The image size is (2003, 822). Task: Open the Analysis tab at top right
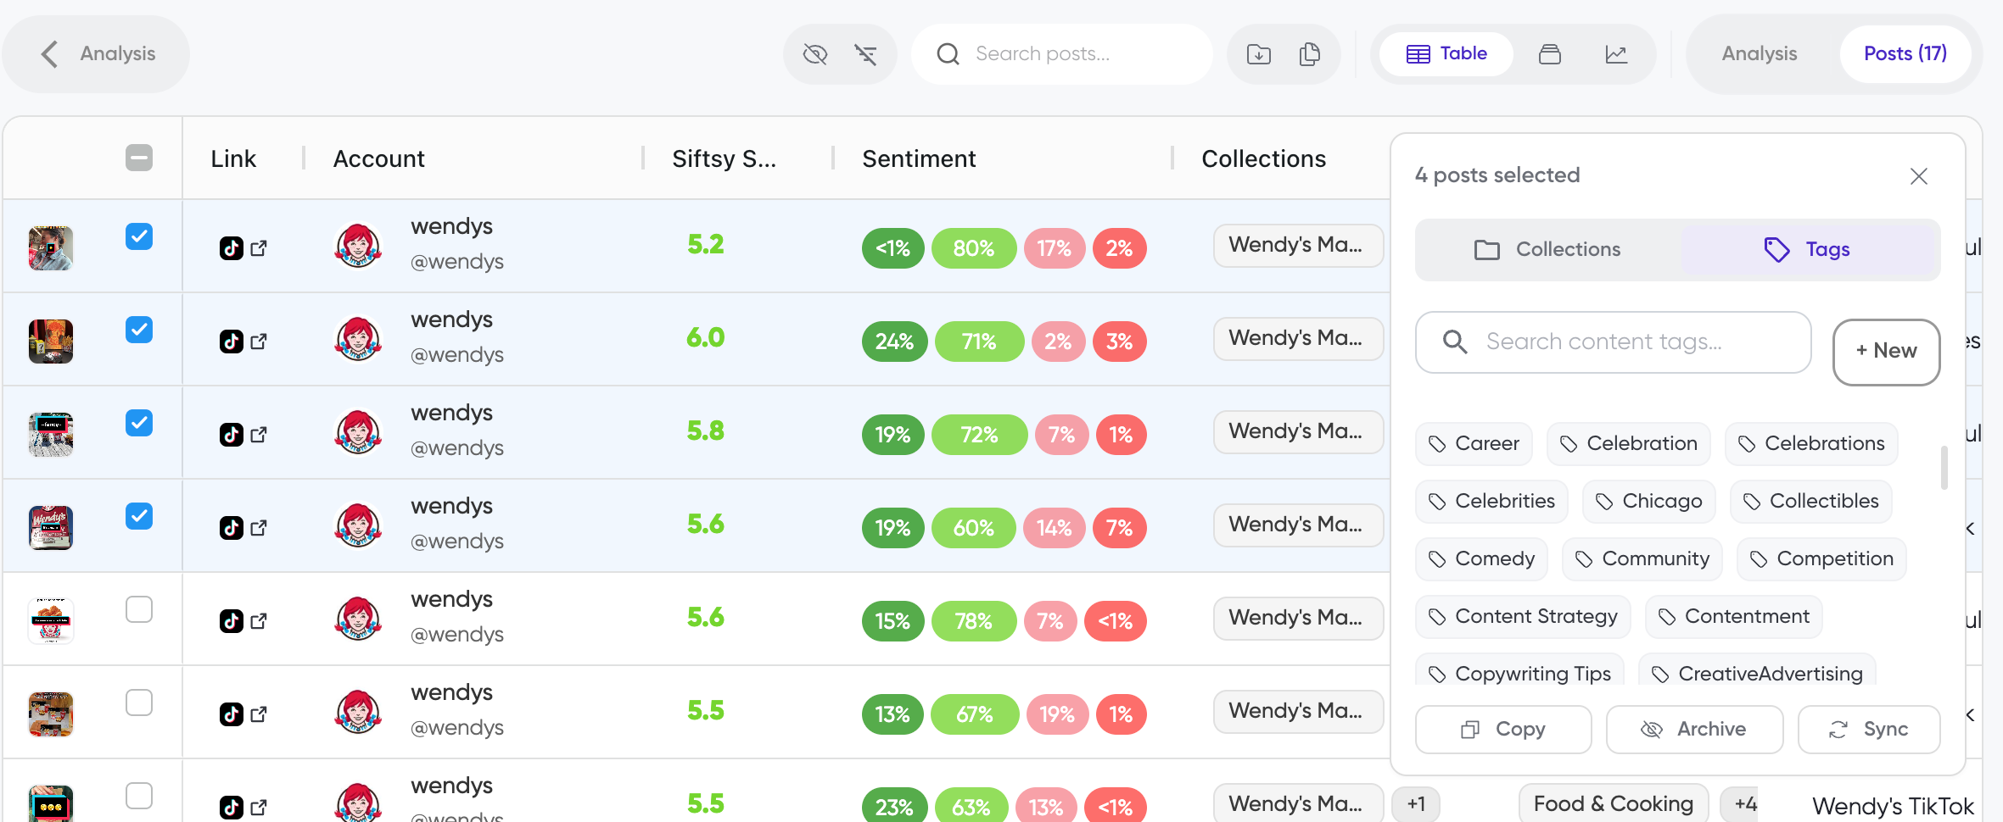[1759, 53]
